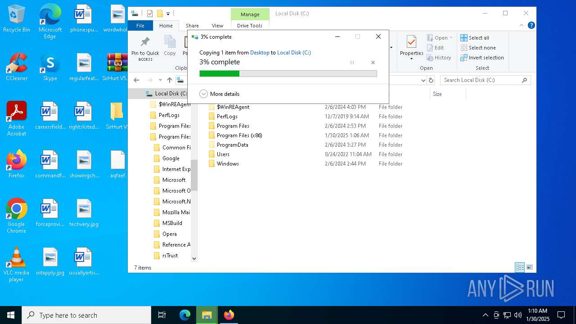
Task: Open Customize Quick Access Toolbar dropdown
Action: pos(168,13)
